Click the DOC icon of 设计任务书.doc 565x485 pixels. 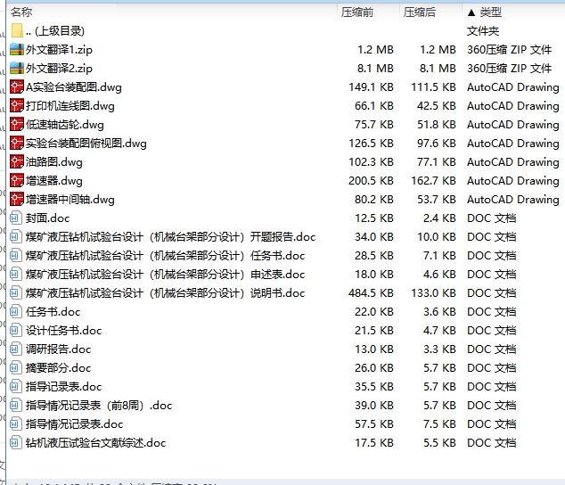coord(15,331)
